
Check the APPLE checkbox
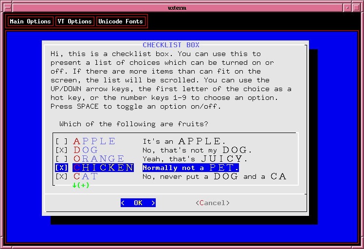(62, 141)
